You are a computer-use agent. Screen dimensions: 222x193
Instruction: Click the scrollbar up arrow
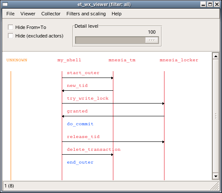[216, 56]
